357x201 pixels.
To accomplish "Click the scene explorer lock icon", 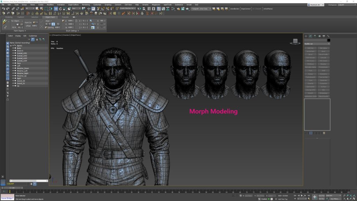I will 37,39.
